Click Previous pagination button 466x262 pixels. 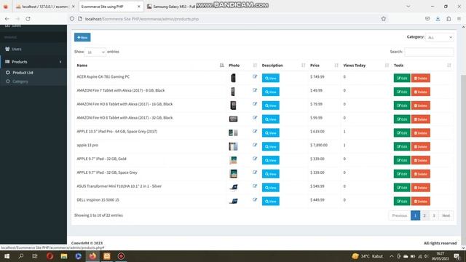coord(400,215)
